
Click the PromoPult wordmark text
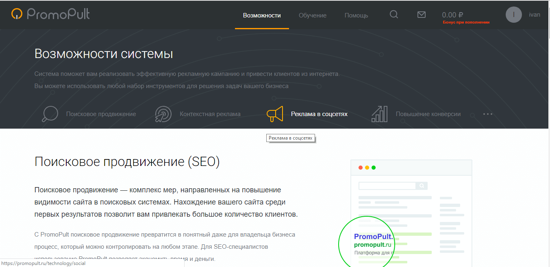(58, 14)
